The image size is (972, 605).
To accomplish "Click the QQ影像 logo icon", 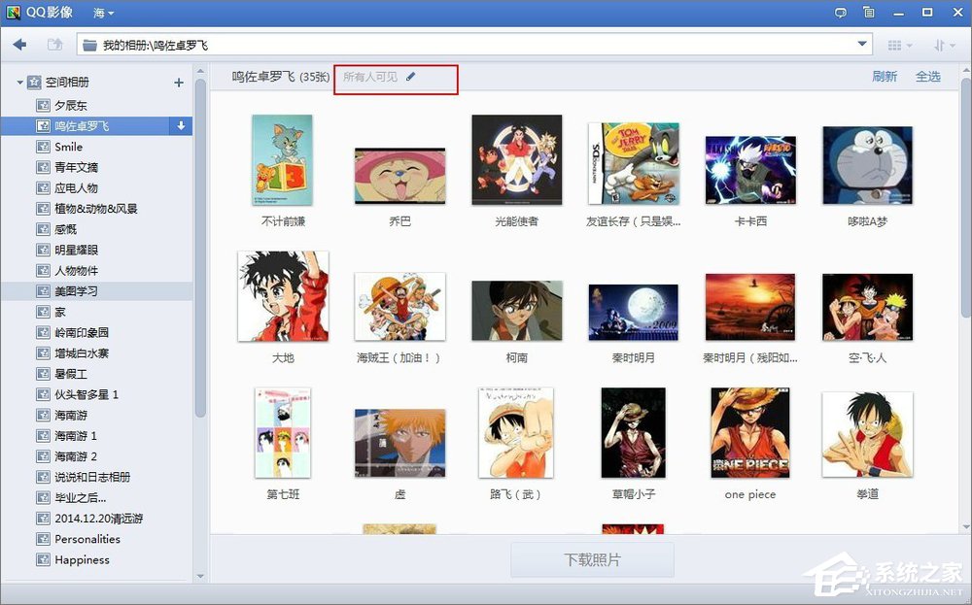I will 13,13.
